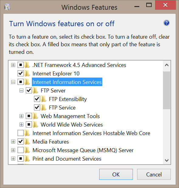This screenshot has height=188, width=179.
Task: Expand the .NET Framework 4.5 Advanced Services node
Action: 13,65
